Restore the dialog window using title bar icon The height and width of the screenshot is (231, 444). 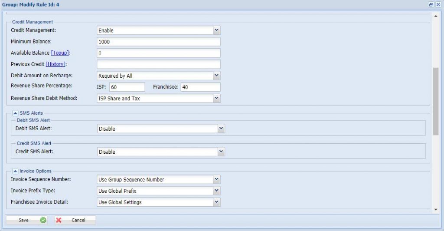click(x=431, y=4)
